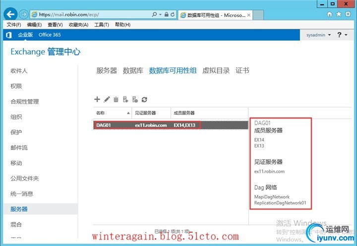The height and width of the screenshot is (246, 357).
Task: Open 合规性管理 in the left navigation
Action: tap(25, 101)
